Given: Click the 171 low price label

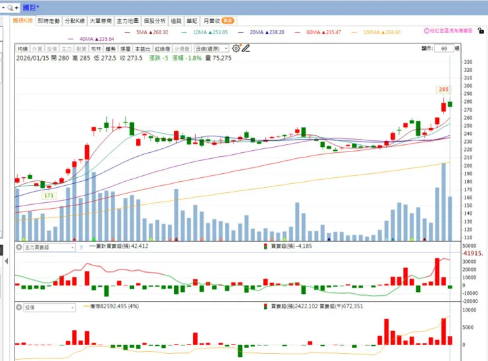Looking at the screenshot, I should click(x=49, y=196).
